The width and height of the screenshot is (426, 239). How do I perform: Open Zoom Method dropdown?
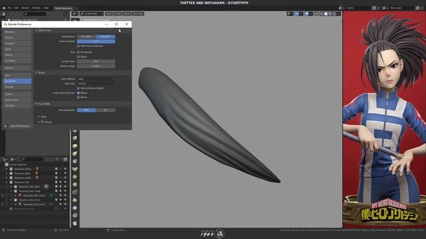point(96,79)
